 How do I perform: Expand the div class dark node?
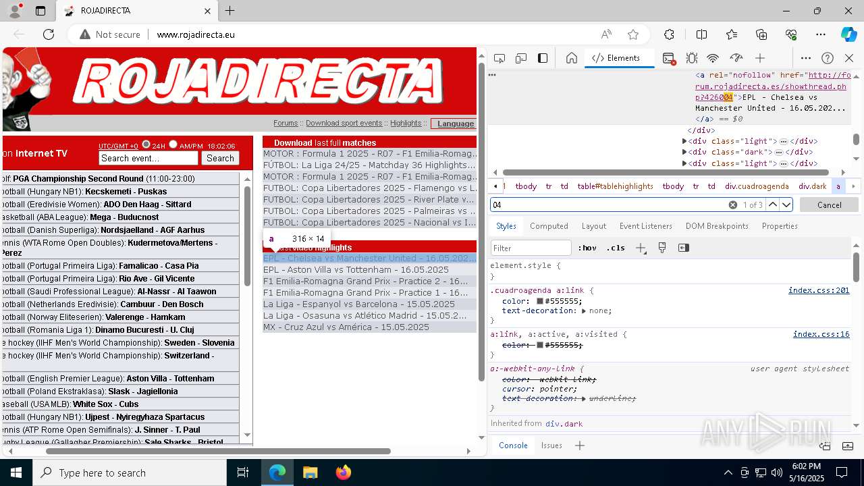click(684, 152)
